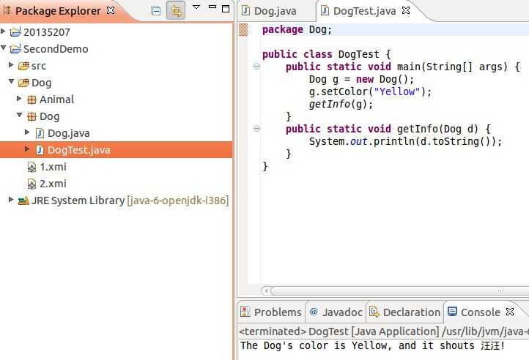This screenshot has height=360, width=529.
Task: Switch to the Dog.java editor tab
Action: [275, 11]
